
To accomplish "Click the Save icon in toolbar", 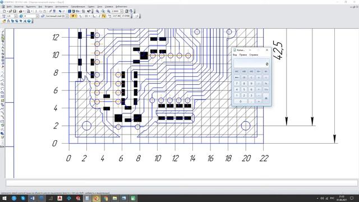I will pyautogui.click(x=15, y=11).
